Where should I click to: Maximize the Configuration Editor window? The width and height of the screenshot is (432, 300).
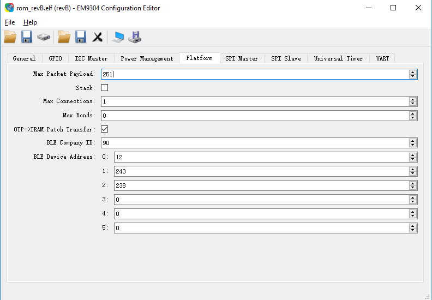click(x=393, y=8)
